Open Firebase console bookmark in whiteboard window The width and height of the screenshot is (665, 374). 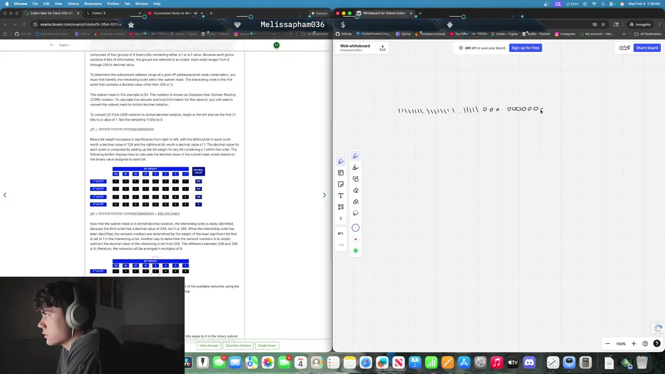tap(430, 34)
